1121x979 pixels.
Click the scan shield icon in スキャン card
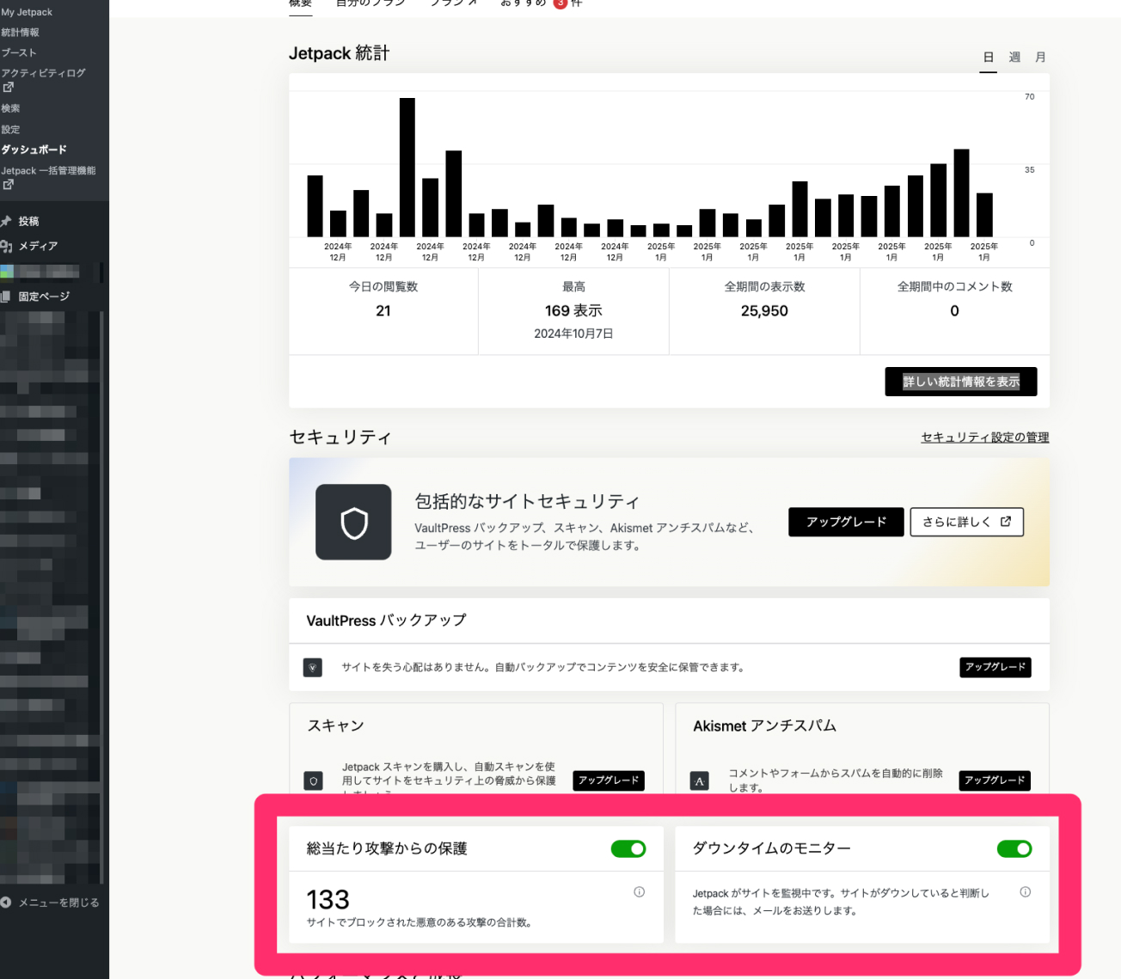click(313, 781)
